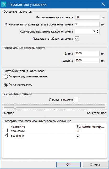Click the Длина input field

(x=87, y=54)
